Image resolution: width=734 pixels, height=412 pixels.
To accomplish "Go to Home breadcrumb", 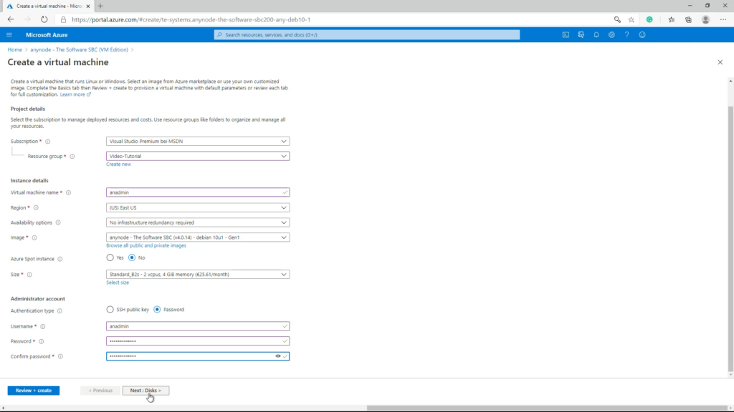I will tap(14, 49).
